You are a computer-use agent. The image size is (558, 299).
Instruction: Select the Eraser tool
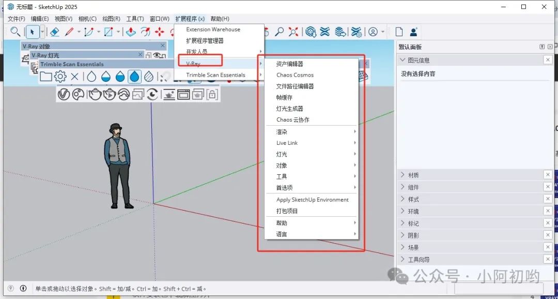pyautogui.click(x=54, y=32)
